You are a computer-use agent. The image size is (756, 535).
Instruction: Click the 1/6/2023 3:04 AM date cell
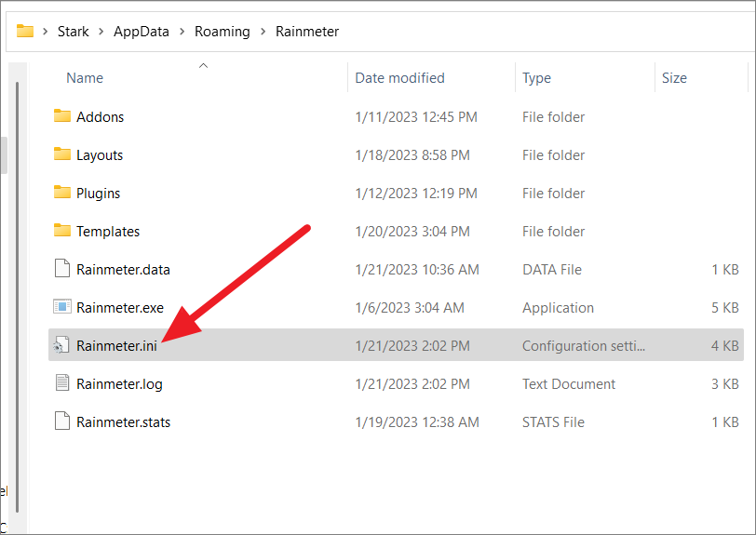(x=410, y=307)
